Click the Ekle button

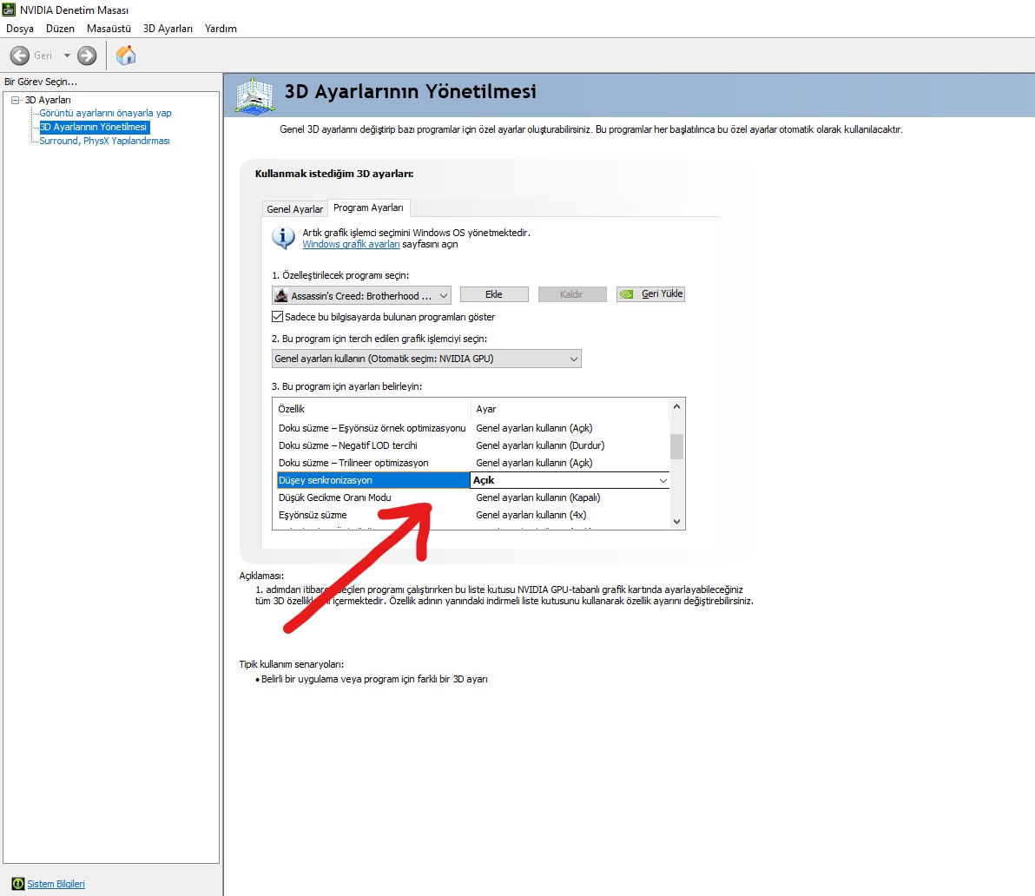(494, 294)
